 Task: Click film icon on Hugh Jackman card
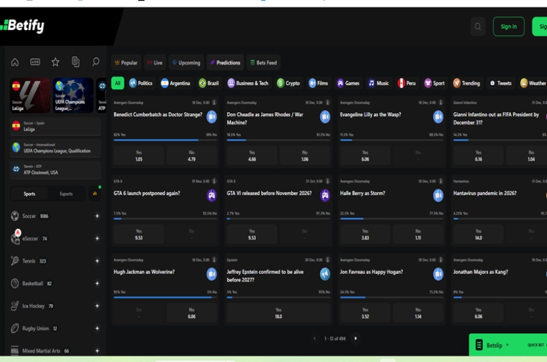click(x=212, y=274)
